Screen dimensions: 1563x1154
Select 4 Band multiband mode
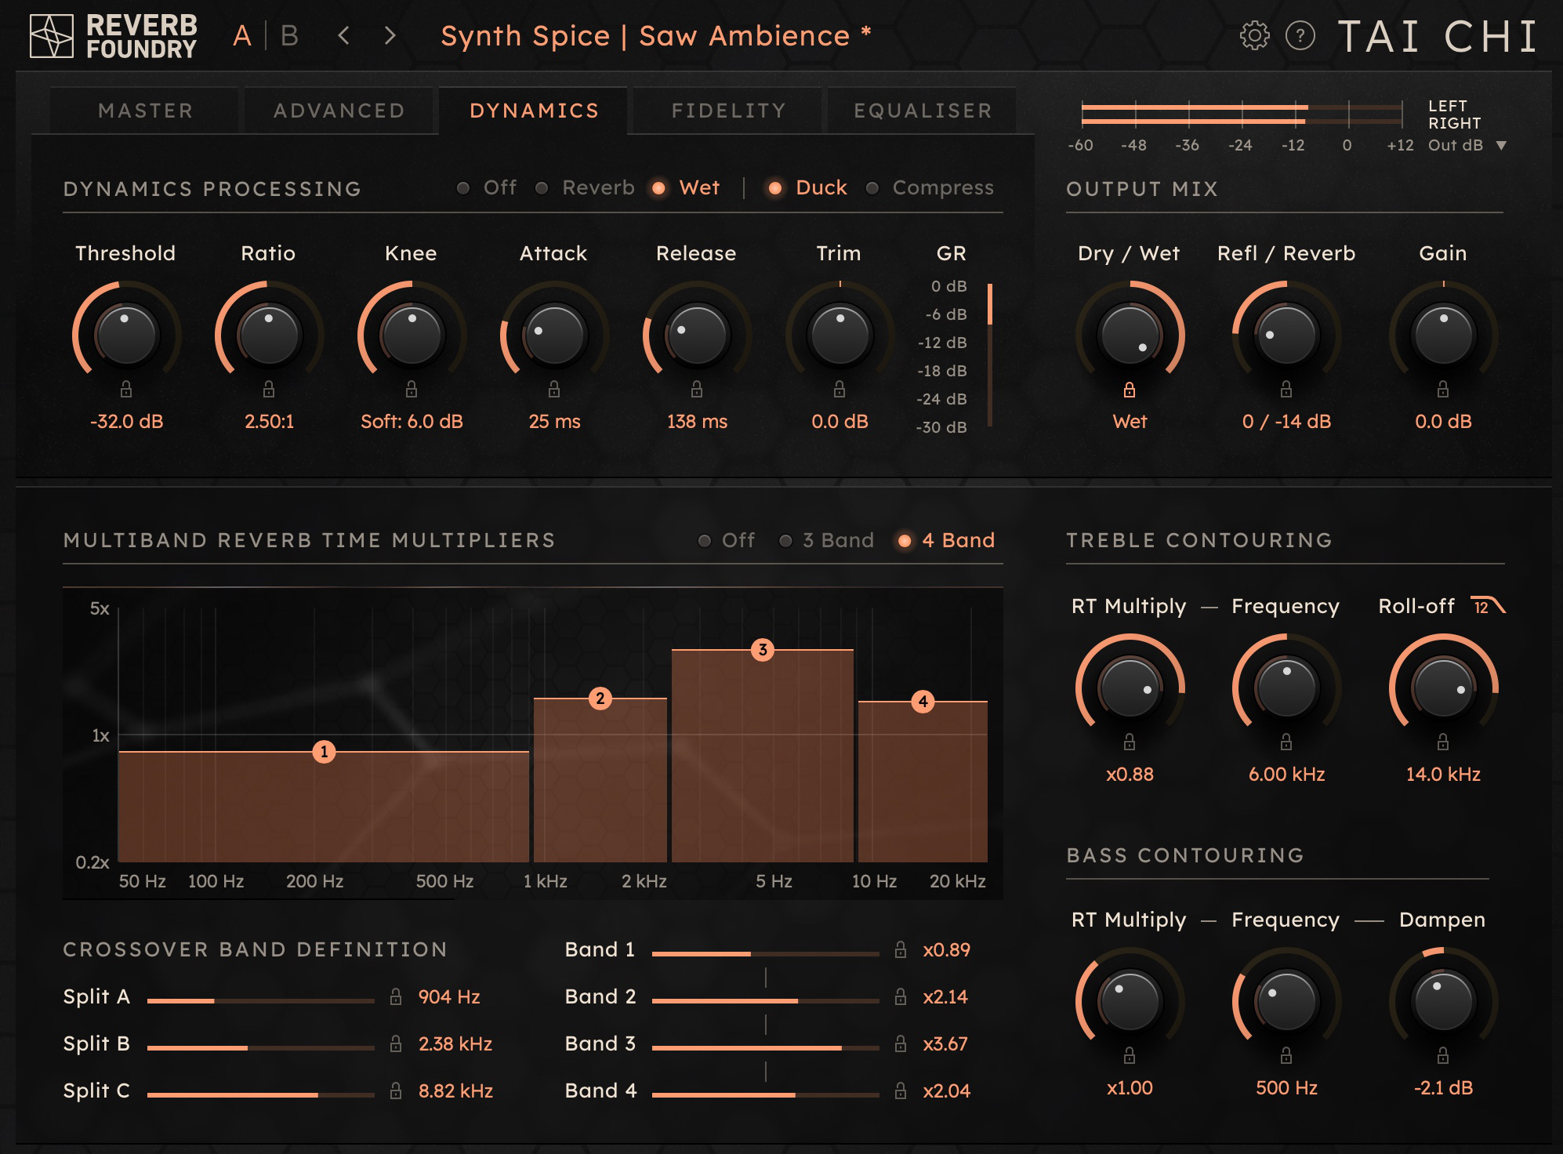pyautogui.click(x=946, y=540)
